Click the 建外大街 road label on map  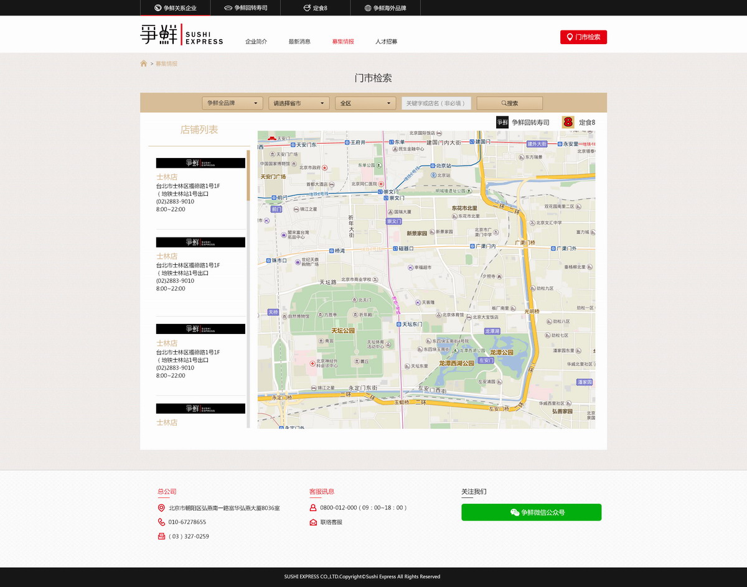[x=537, y=144]
